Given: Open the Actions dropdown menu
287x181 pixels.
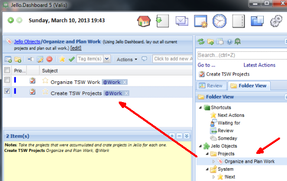Looking at the screenshot, I should coord(127,60).
